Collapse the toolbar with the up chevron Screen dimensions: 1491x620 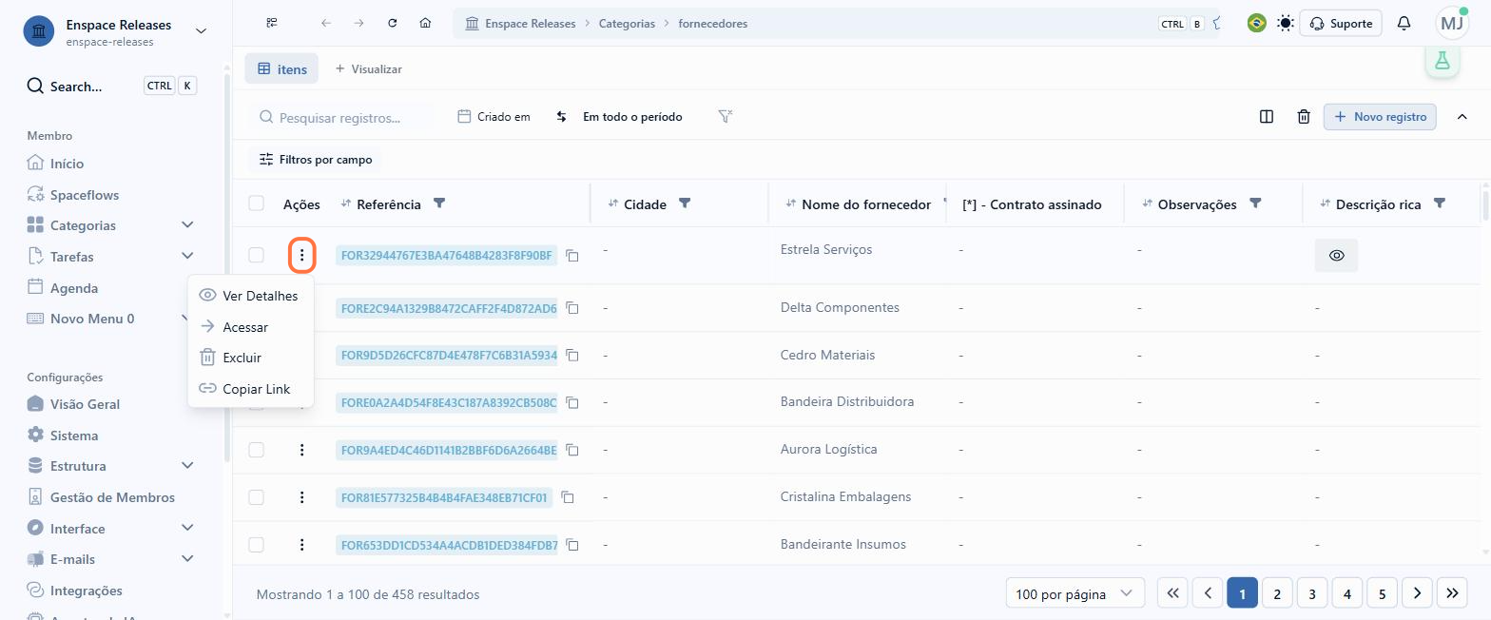coord(1462,116)
